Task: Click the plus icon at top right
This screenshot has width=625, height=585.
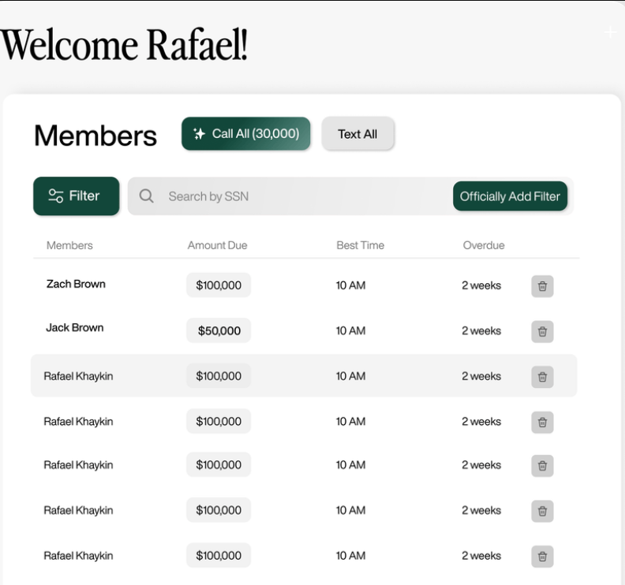Action: (x=610, y=32)
